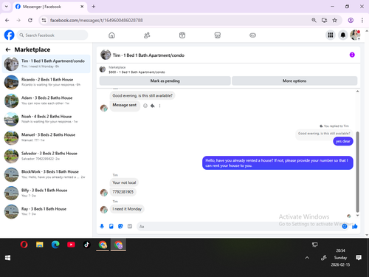Open Billy - 3 Beds 1 Bath House conversation
This screenshot has width=369, height=277.
[x=46, y=193]
